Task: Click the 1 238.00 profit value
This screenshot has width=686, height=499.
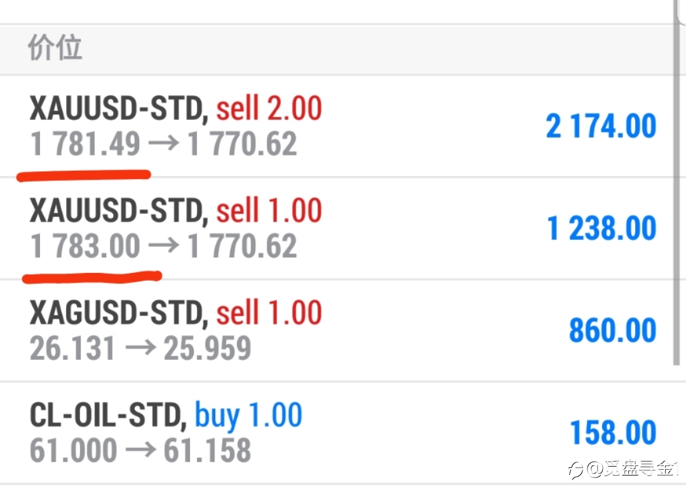Action: 602,228
